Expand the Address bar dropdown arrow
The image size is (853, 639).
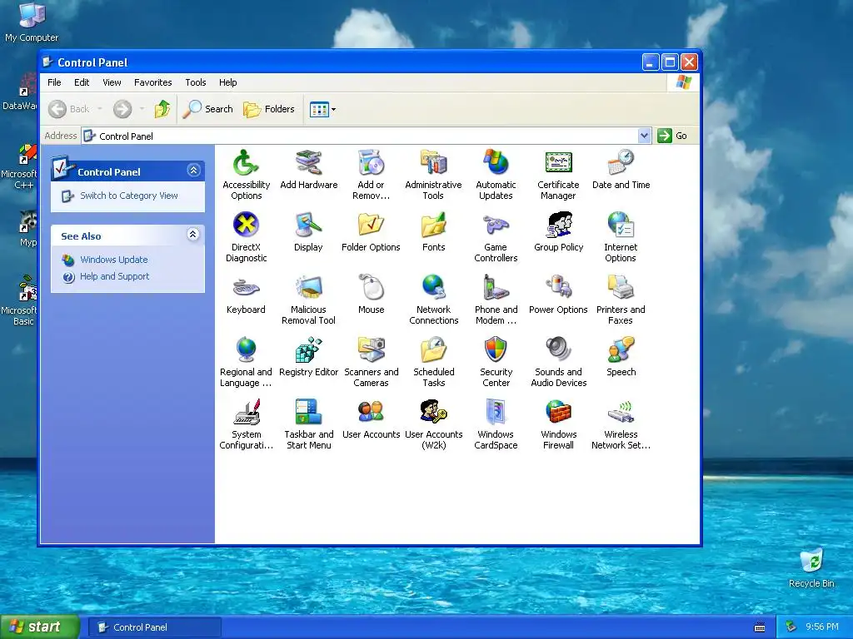(x=644, y=136)
